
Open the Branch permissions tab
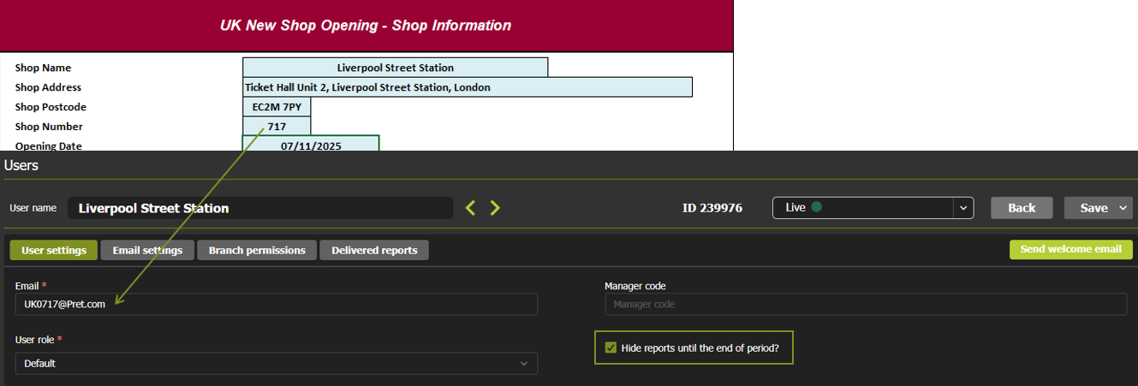(257, 250)
